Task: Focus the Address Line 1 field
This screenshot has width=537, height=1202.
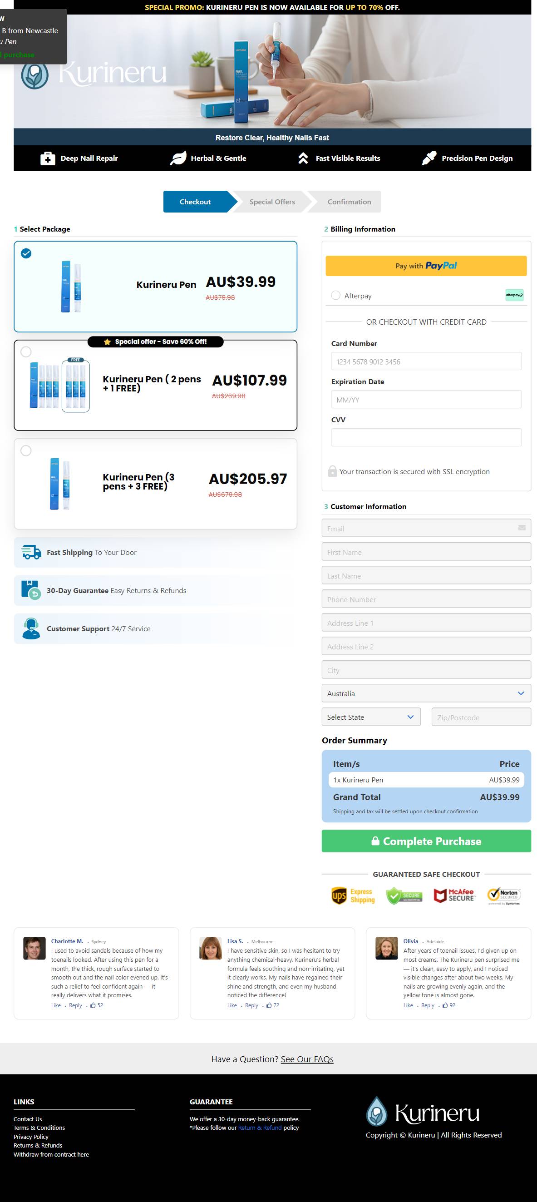Action: (x=426, y=623)
